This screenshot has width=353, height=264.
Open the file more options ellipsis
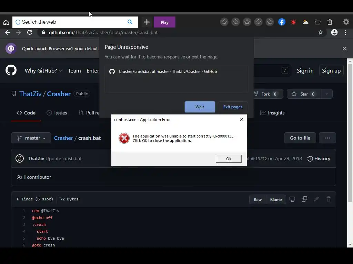point(327,138)
